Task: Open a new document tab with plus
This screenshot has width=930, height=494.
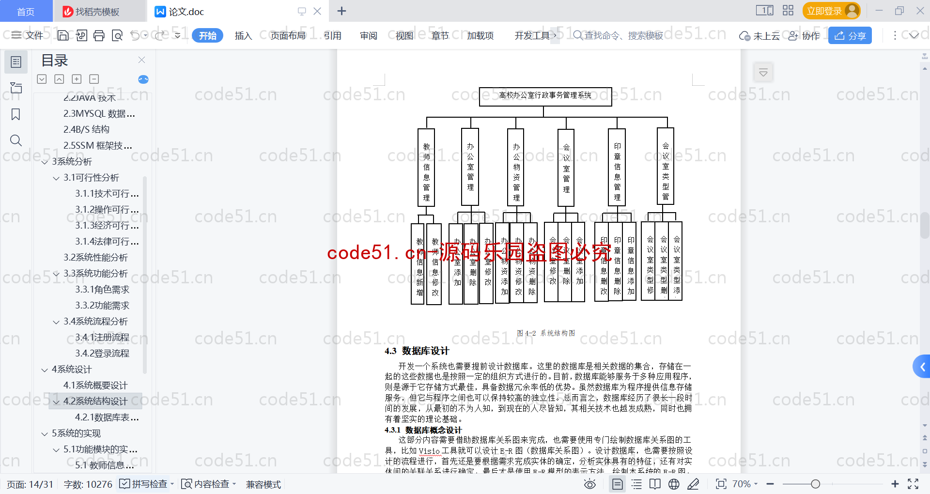Action: [341, 11]
